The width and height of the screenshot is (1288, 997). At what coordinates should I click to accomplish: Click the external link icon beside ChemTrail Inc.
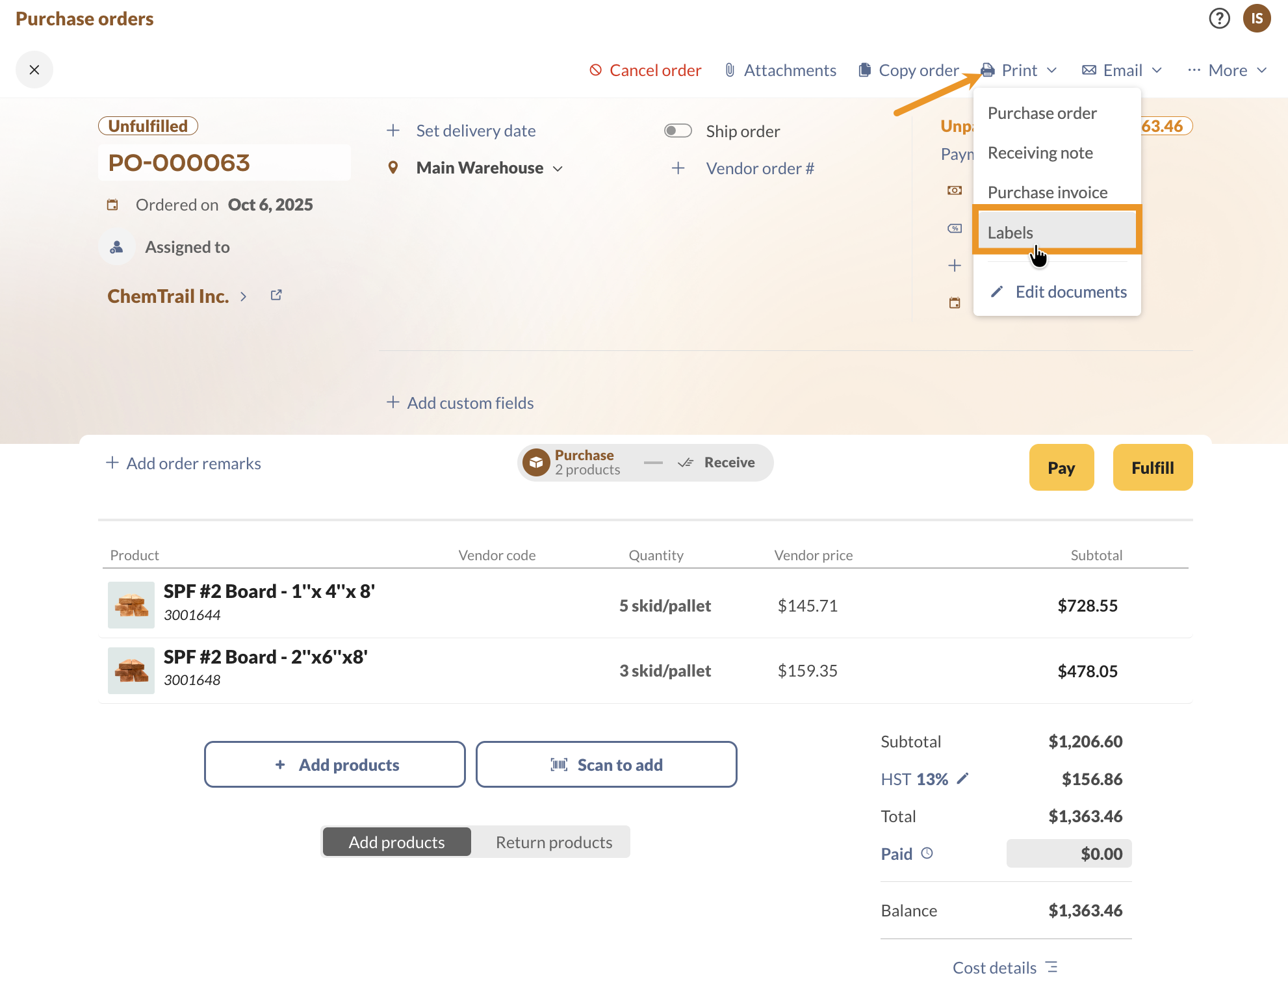click(x=276, y=295)
